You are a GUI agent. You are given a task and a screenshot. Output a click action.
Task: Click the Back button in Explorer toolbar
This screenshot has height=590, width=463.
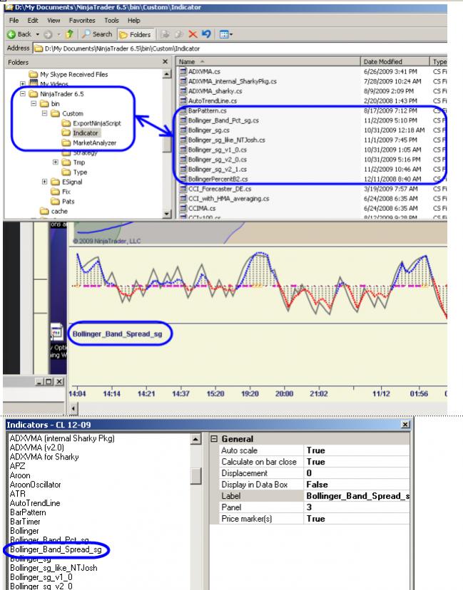19,34
